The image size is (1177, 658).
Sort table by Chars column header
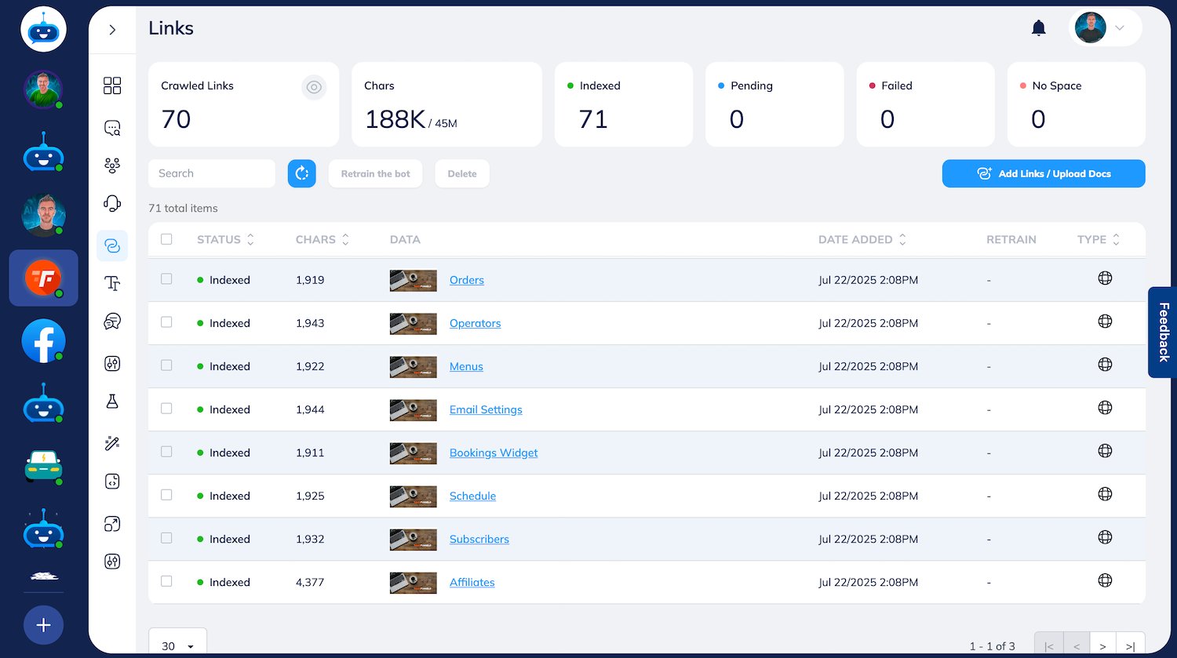pos(322,239)
